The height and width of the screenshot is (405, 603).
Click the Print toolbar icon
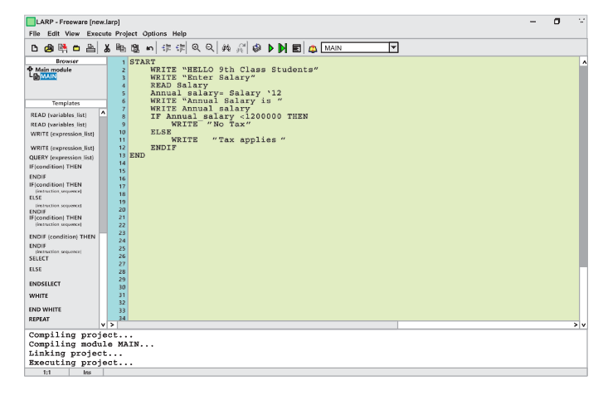point(69,48)
